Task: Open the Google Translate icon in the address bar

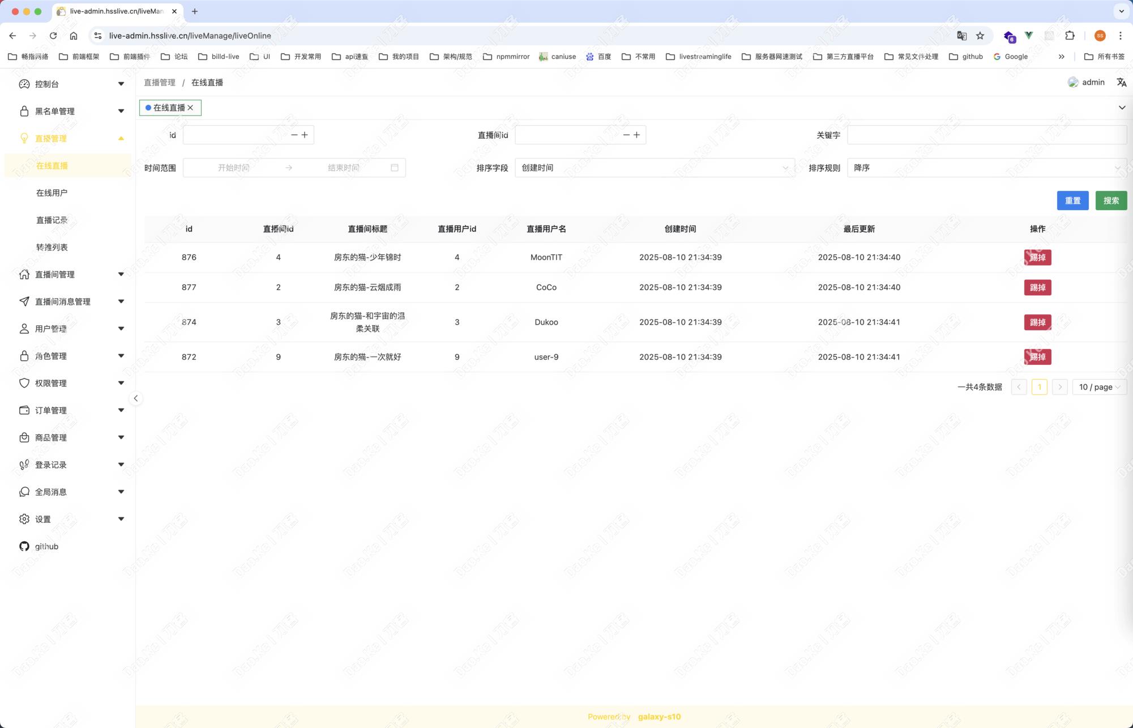Action: (961, 36)
